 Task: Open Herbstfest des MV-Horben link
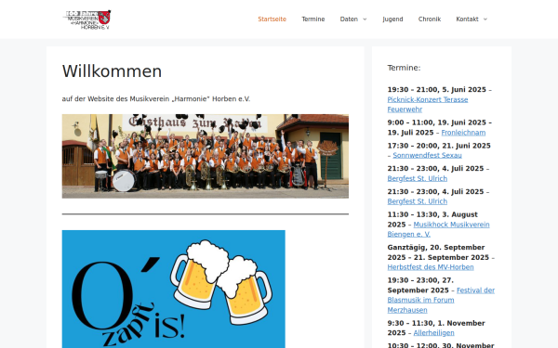[x=431, y=267]
